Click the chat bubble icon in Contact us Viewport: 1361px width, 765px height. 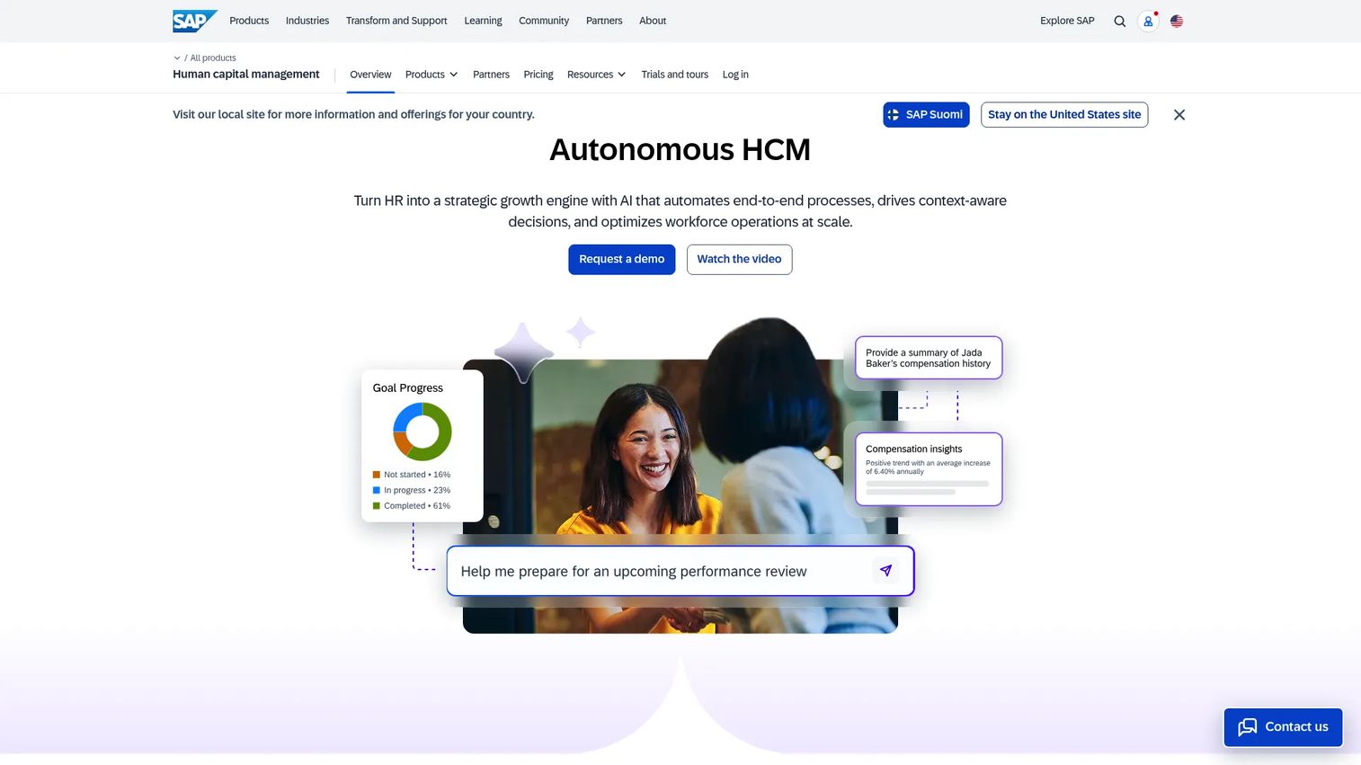(x=1247, y=727)
